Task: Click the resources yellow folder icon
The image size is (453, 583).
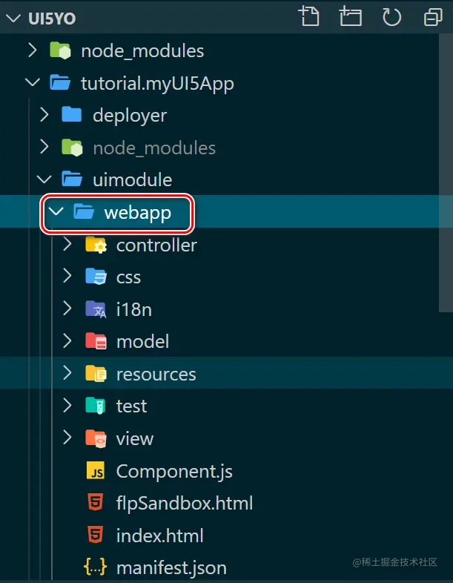Action: click(x=96, y=374)
